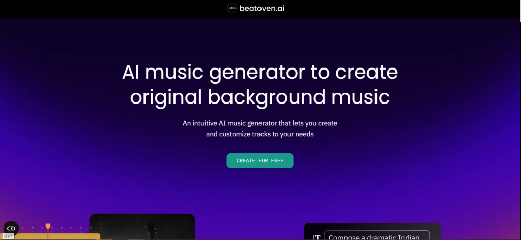Click the black header bar left of the logo
521x240 pixels.
click(x=113, y=9)
